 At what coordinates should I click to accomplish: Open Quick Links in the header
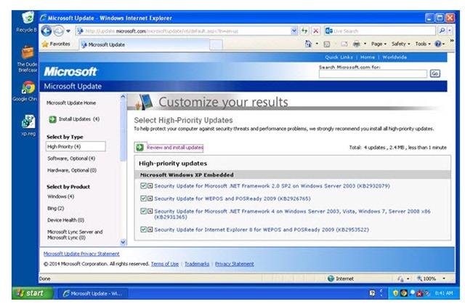(x=339, y=57)
